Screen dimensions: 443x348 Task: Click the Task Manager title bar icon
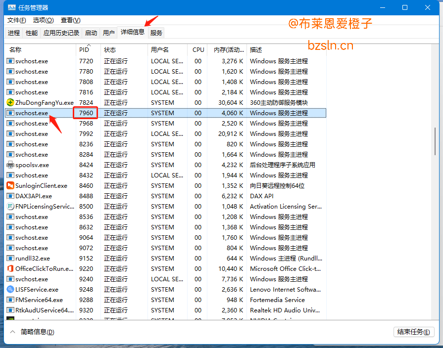[11, 7]
